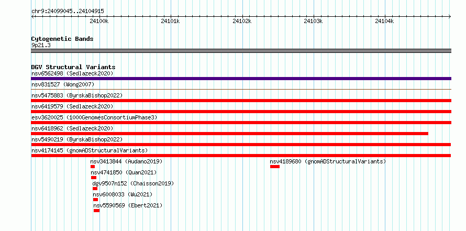Open nsv3413844 (Audano2019) label
The image size is (466, 231).
click(x=126, y=161)
